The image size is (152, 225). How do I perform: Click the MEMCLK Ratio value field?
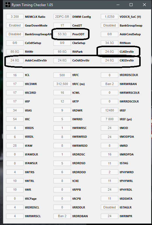[x=15, y=17]
